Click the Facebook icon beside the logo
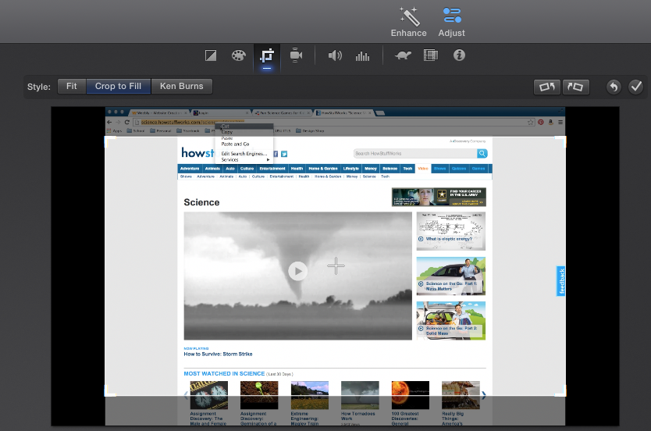 tap(276, 154)
